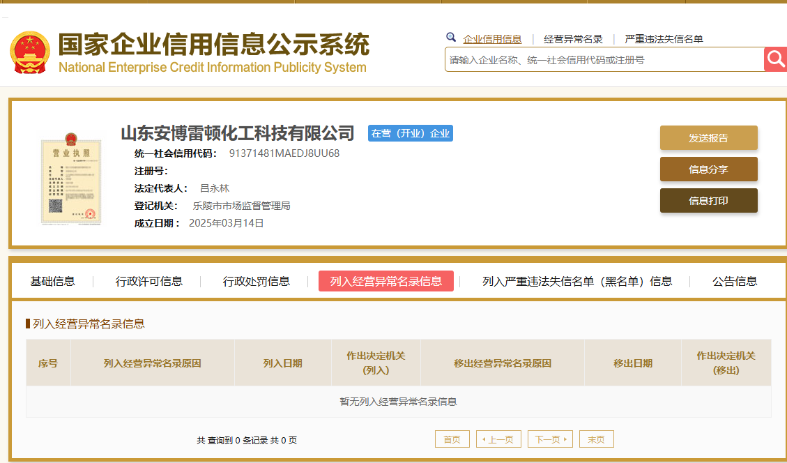Open the business license thumbnail image
The width and height of the screenshot is (787, 463).
pyautogui.click(x=71, y=177)
